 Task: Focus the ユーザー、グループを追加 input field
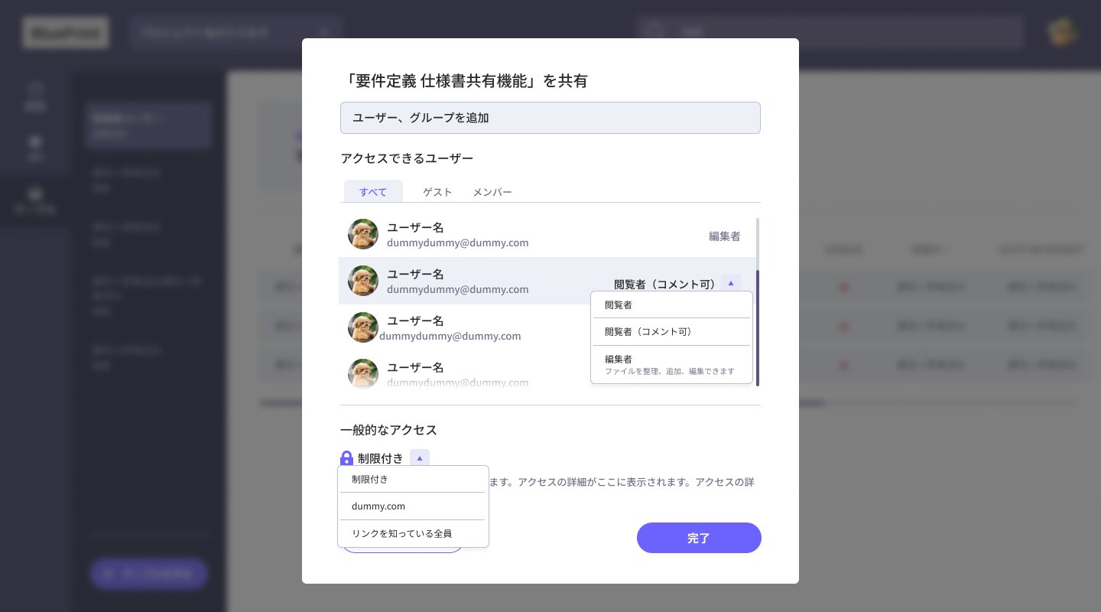pyautogui.click(x=550, y=118)
